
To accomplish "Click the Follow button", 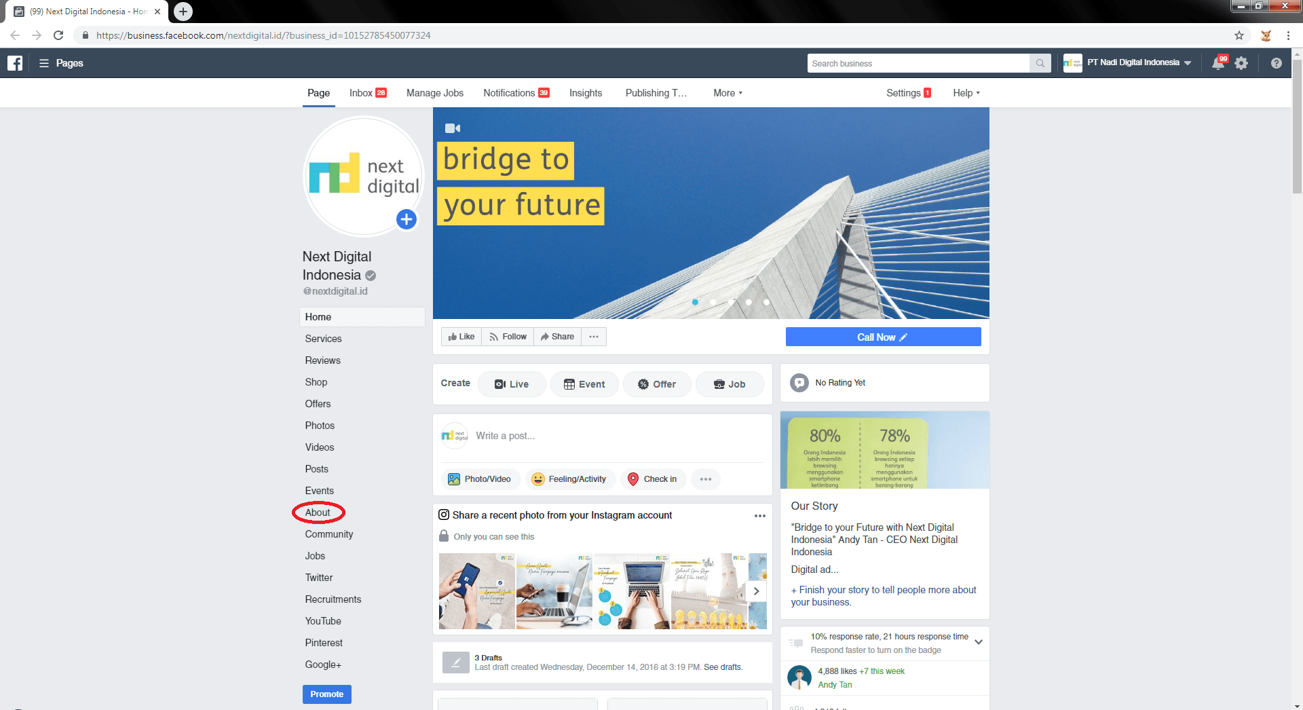I will point(508,337).
